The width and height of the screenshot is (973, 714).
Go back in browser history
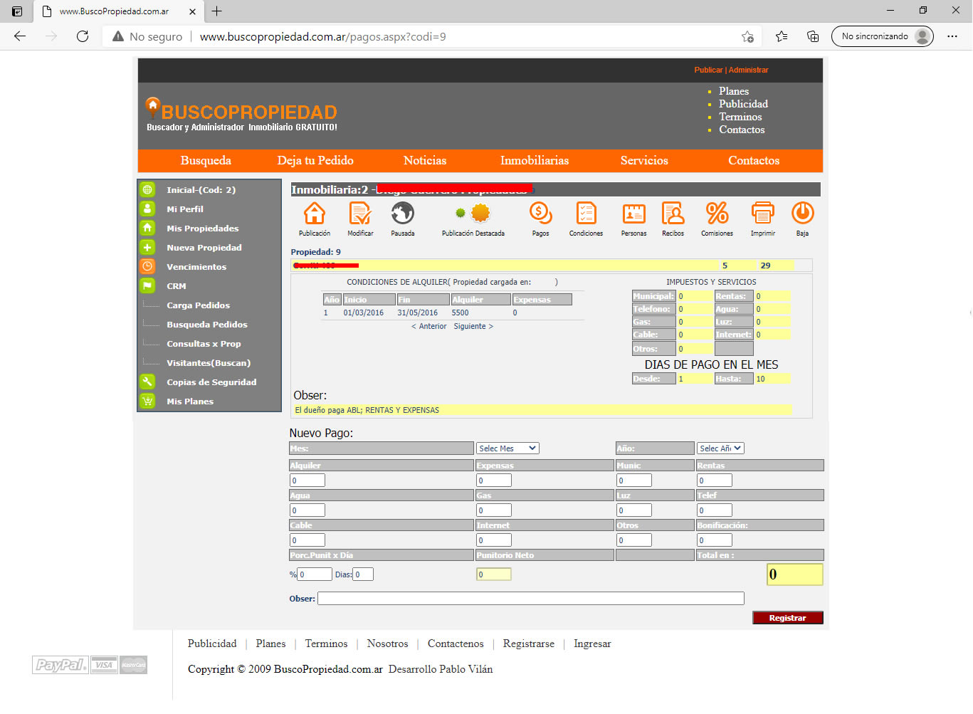click(20, 36)
